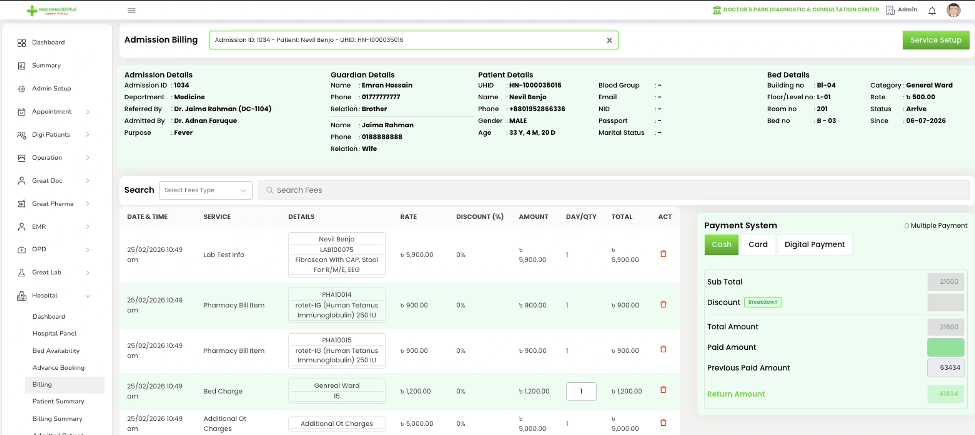Screen dimensions: 975x435
Task: Open Hospital Dashboard submenu item
Action: coord(49,317)
